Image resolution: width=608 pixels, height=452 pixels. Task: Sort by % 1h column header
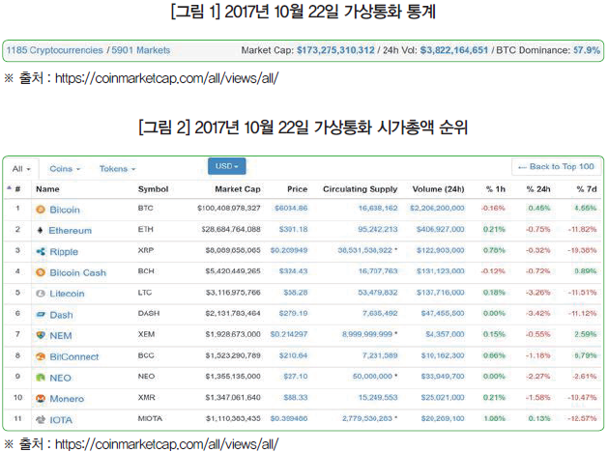click(x=496, y=189)
